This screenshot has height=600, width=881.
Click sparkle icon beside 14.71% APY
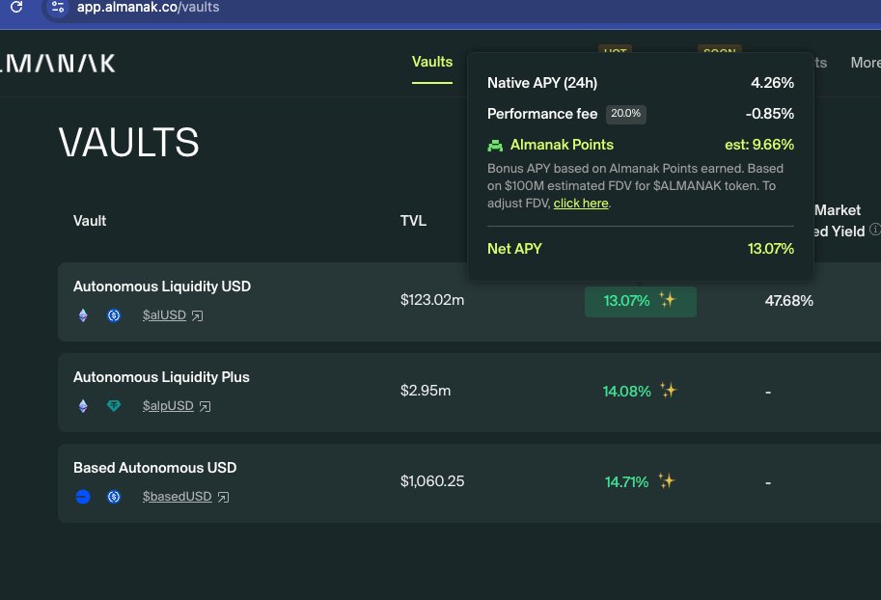coord(666,481)
